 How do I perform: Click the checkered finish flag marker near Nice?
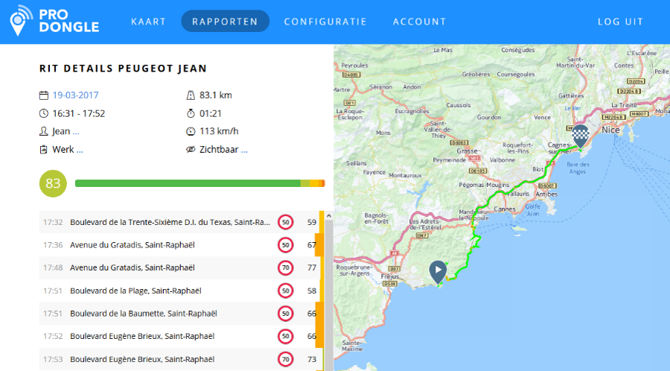580,134
